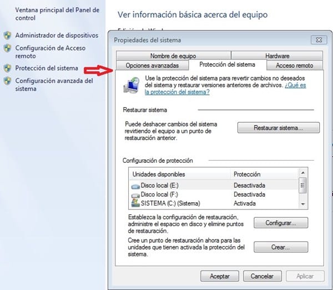The image size is (333, 290).
Task: Click Protección column header
Action: pyautogui.click(x=264, y=174)
